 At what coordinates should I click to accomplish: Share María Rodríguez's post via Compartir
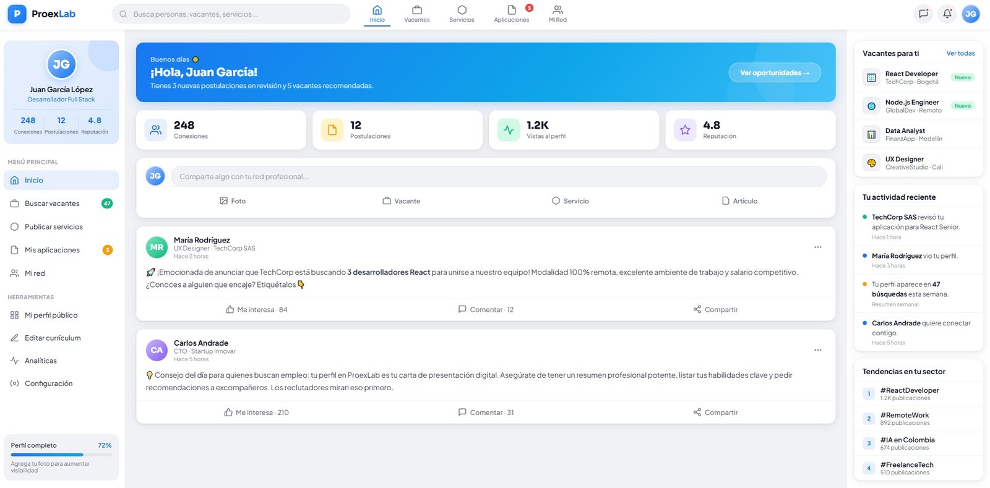[715, 309]
